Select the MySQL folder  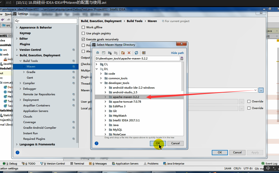[118, 130]
